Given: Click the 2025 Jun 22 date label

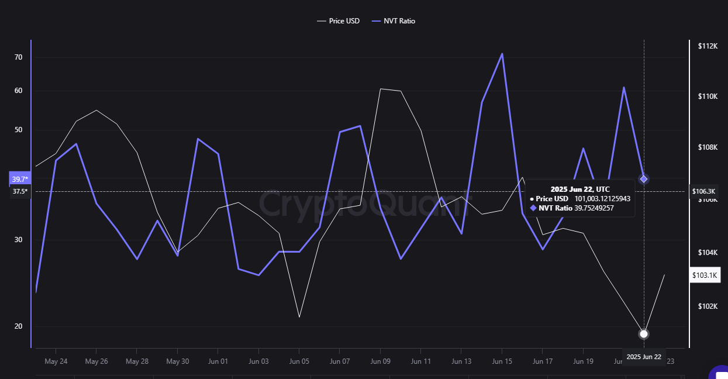Looking at the screenshot, I should pos(644,357).
